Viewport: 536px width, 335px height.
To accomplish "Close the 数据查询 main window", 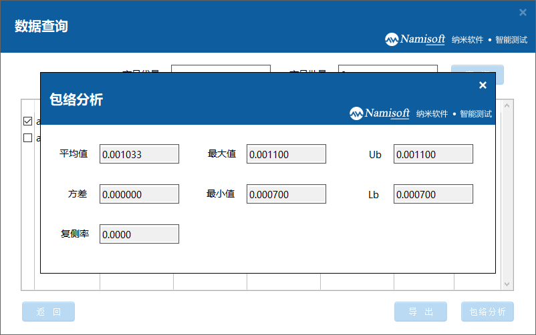I will (523, 12).
